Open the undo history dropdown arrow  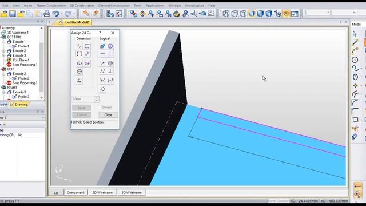pos(62,14)
